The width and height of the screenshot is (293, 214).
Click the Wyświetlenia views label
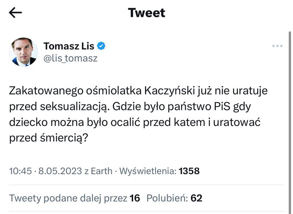(x=146, y=171)
